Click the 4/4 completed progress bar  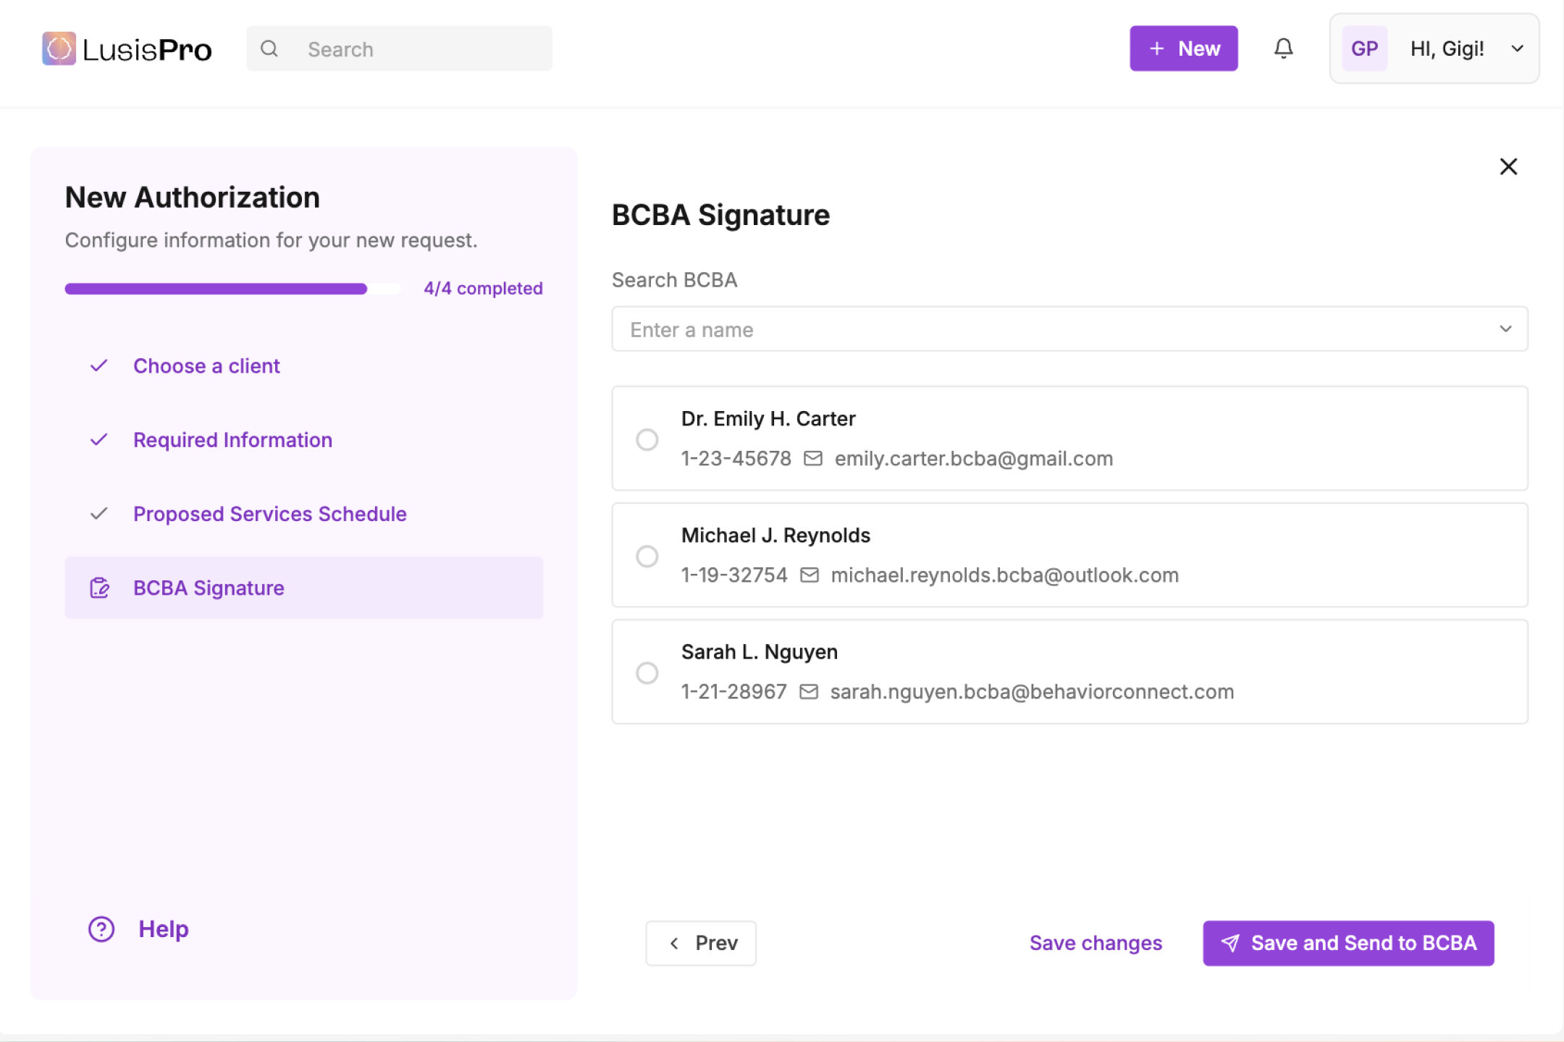232,289
